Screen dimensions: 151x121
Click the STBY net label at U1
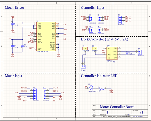coord(31,48)
